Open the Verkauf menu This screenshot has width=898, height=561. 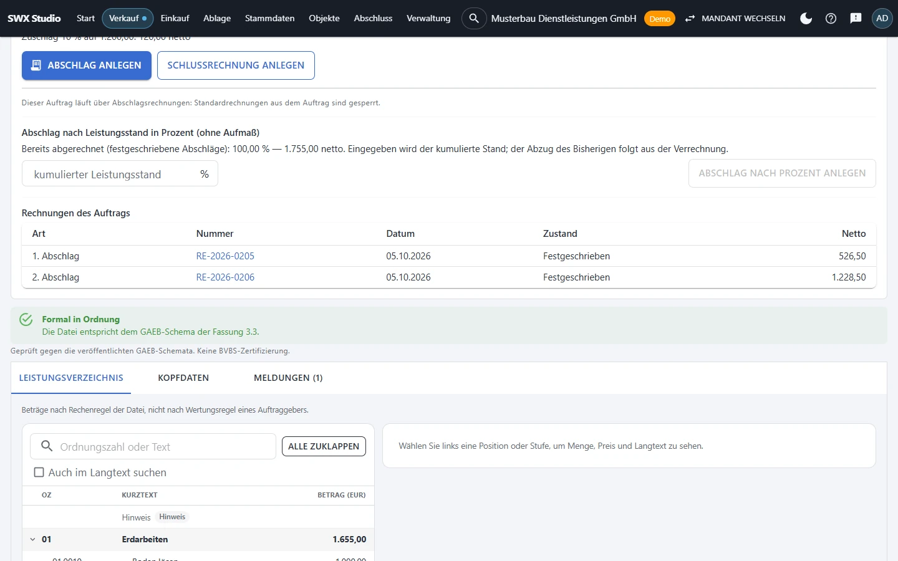point(127,18)
